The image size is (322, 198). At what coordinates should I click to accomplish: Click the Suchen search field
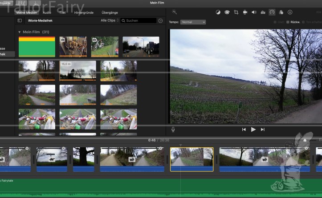(140, 20)
